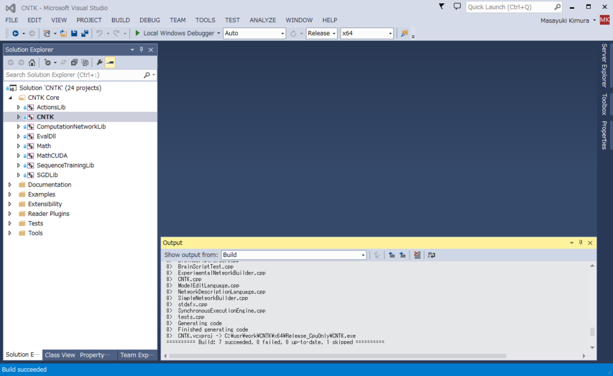613x376 pixels.
Task: Select the Tools folder
Action: coord(35,233)
